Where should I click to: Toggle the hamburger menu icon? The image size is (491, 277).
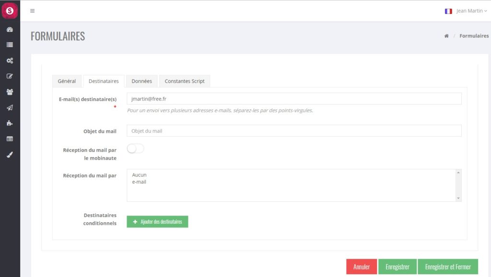click(x=32, y=11)
